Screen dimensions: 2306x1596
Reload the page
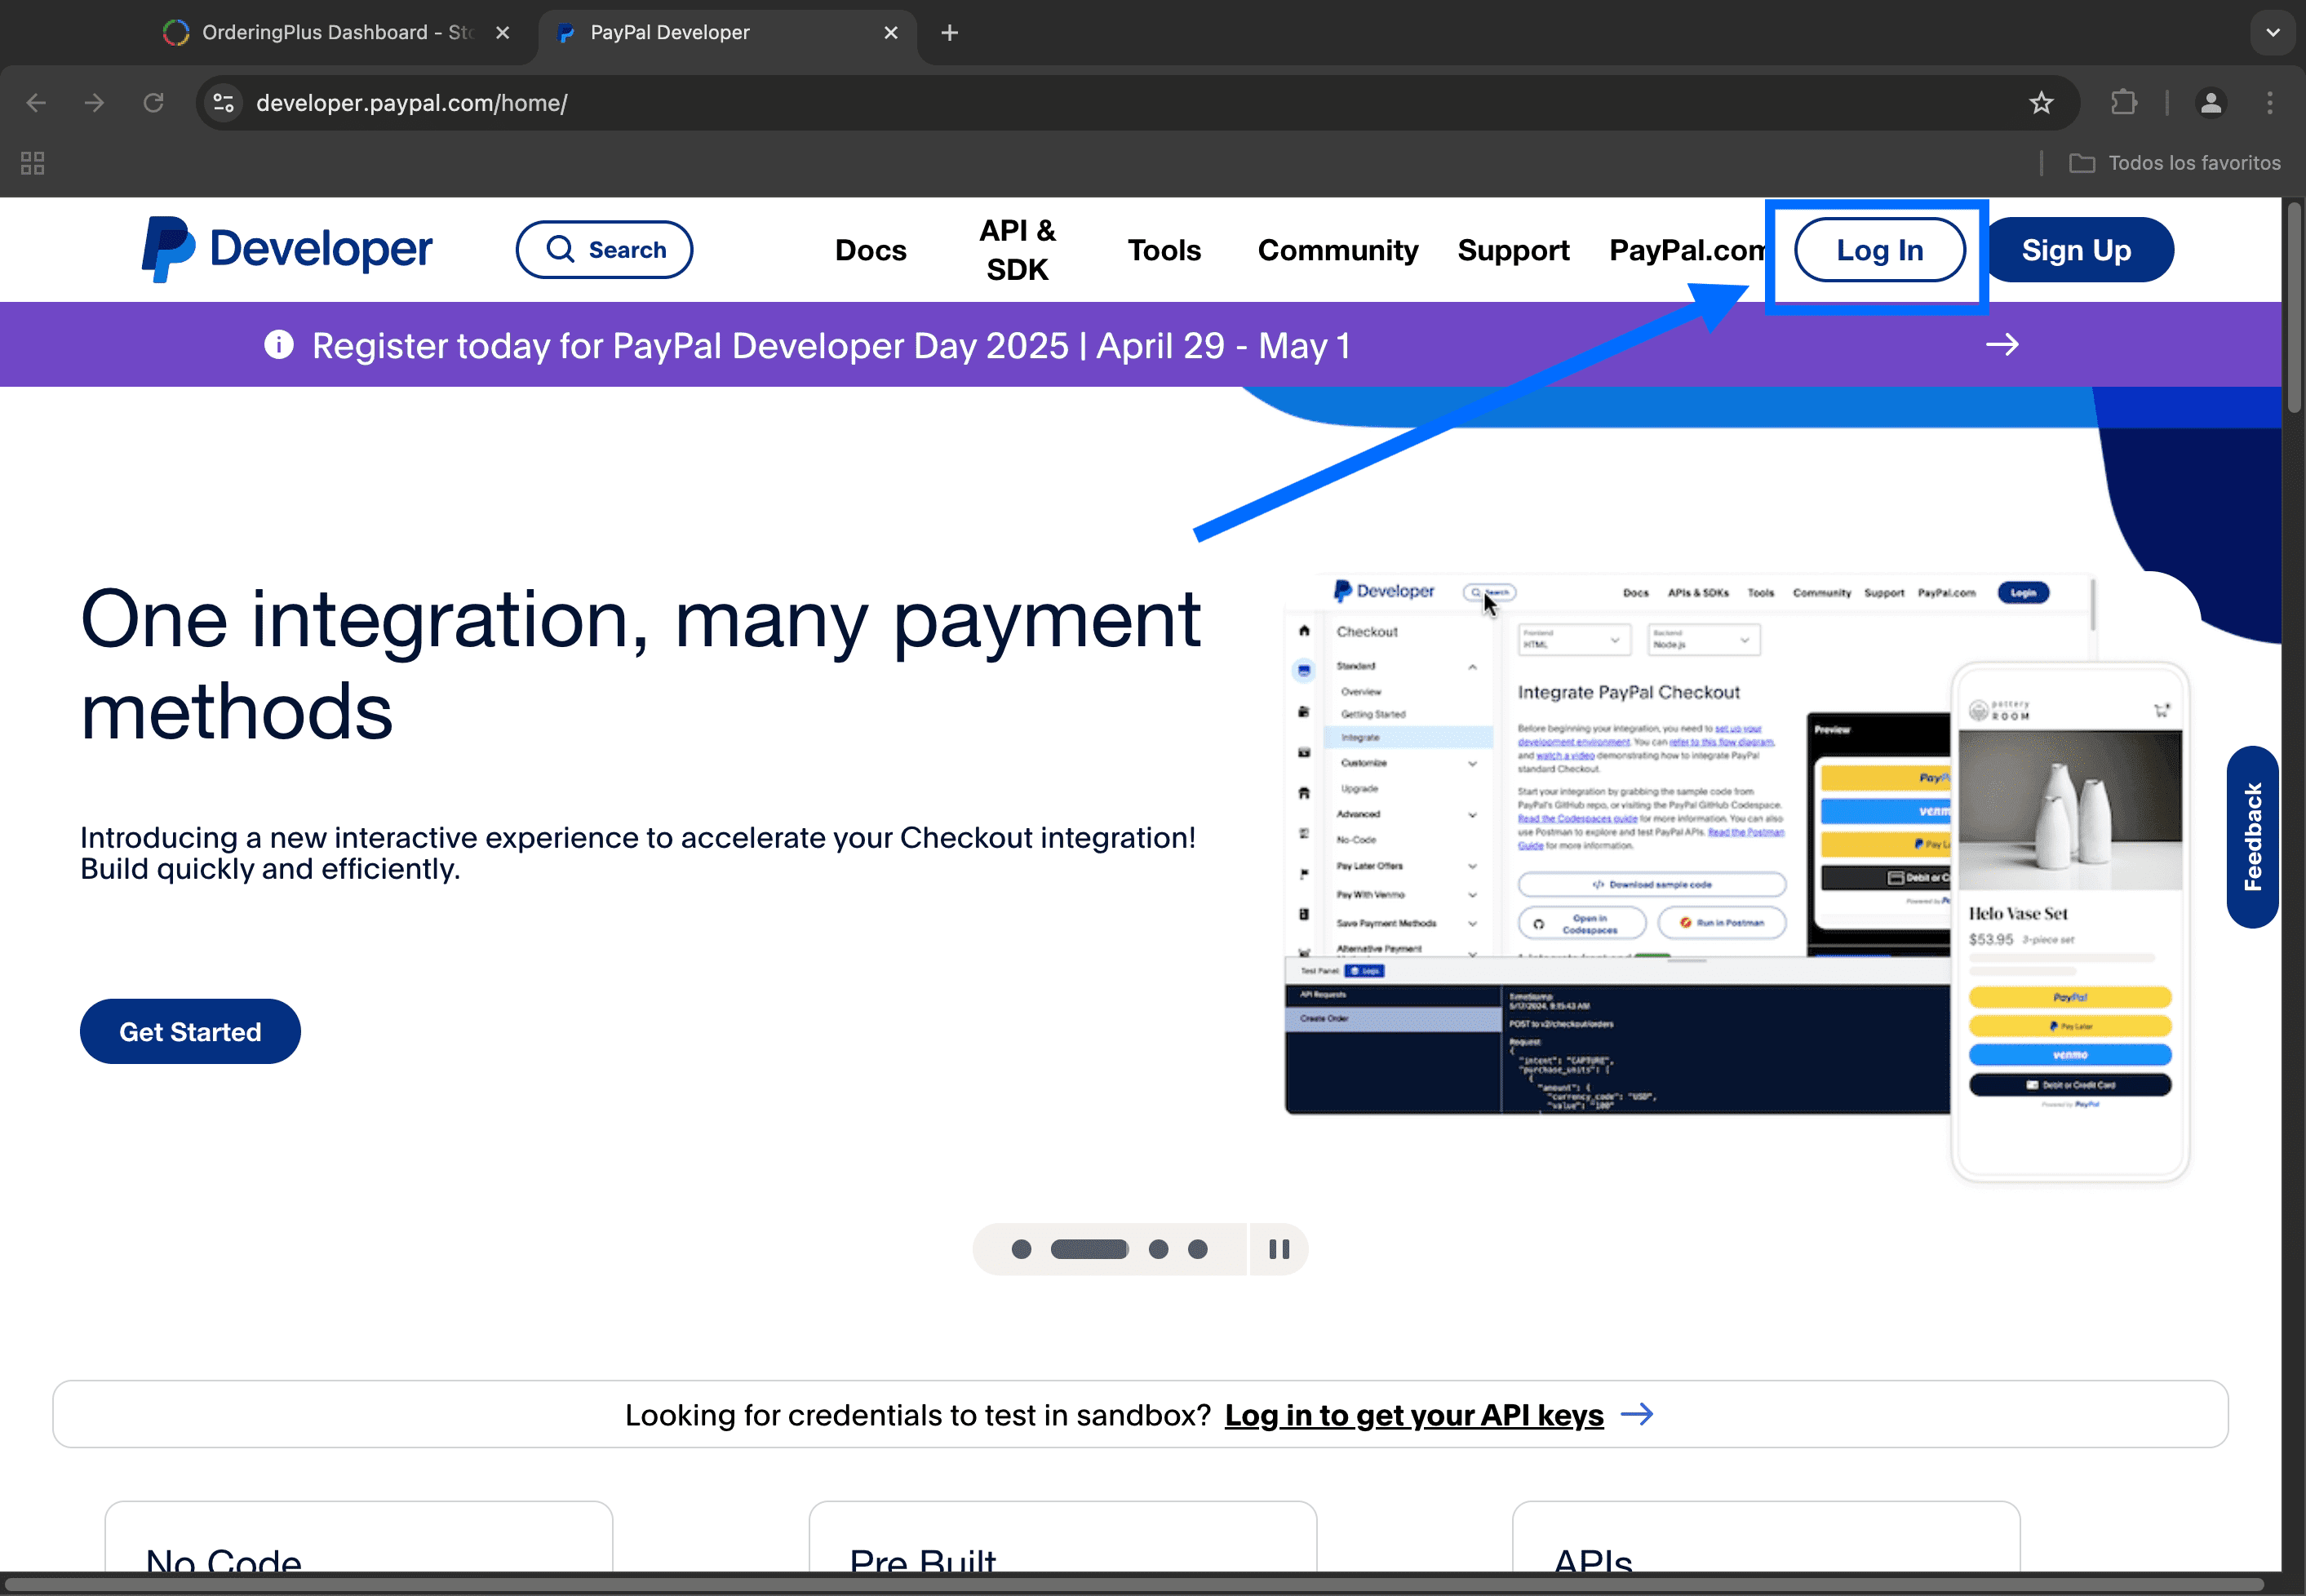153,103
